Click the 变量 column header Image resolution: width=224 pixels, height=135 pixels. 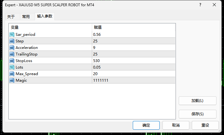50,27
